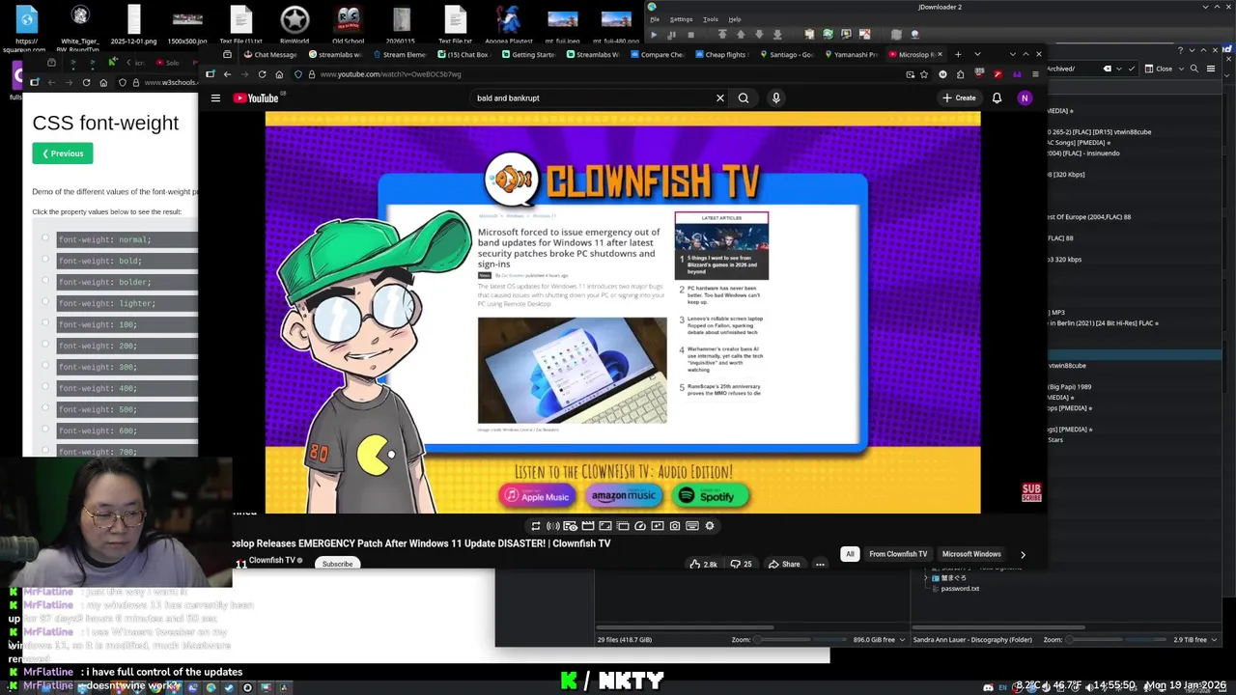The image size is (1236, 695).
Task: Reload the YouTube page
Action: click(x=262, y=74)
